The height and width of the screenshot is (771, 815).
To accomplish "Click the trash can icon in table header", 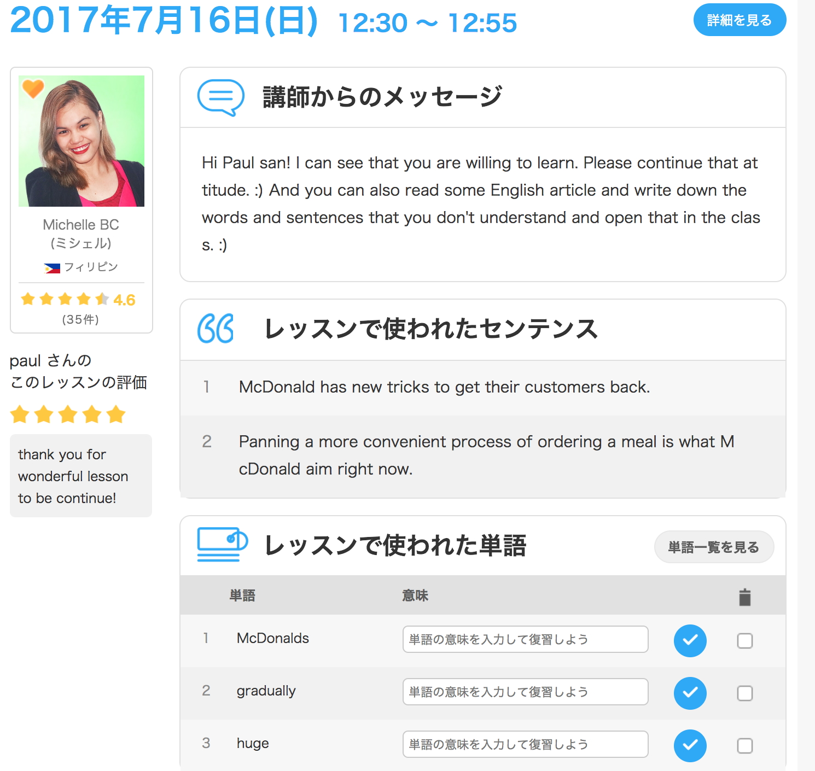I will (744, 597).
